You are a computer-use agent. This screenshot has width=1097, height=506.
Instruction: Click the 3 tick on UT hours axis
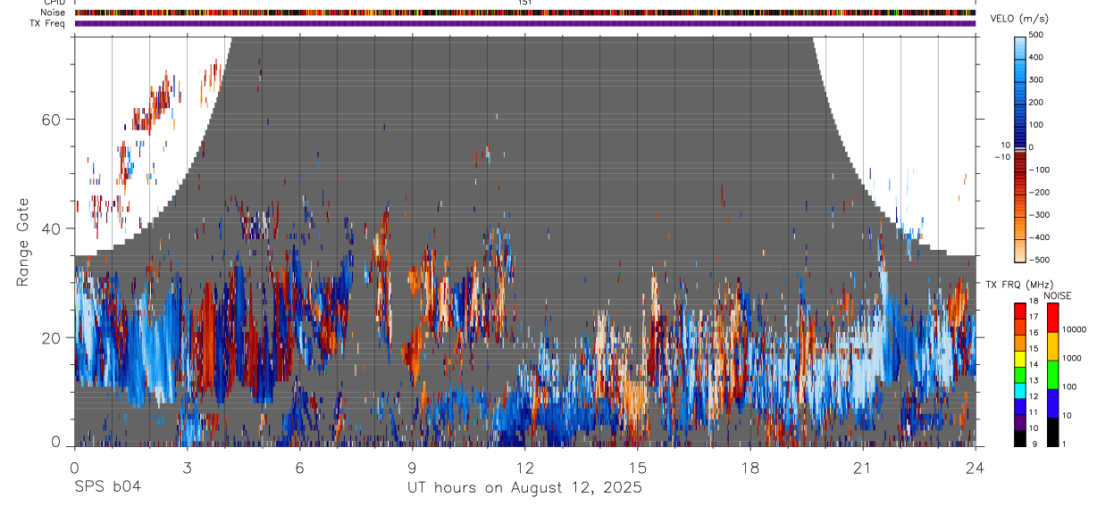[187, 469]
